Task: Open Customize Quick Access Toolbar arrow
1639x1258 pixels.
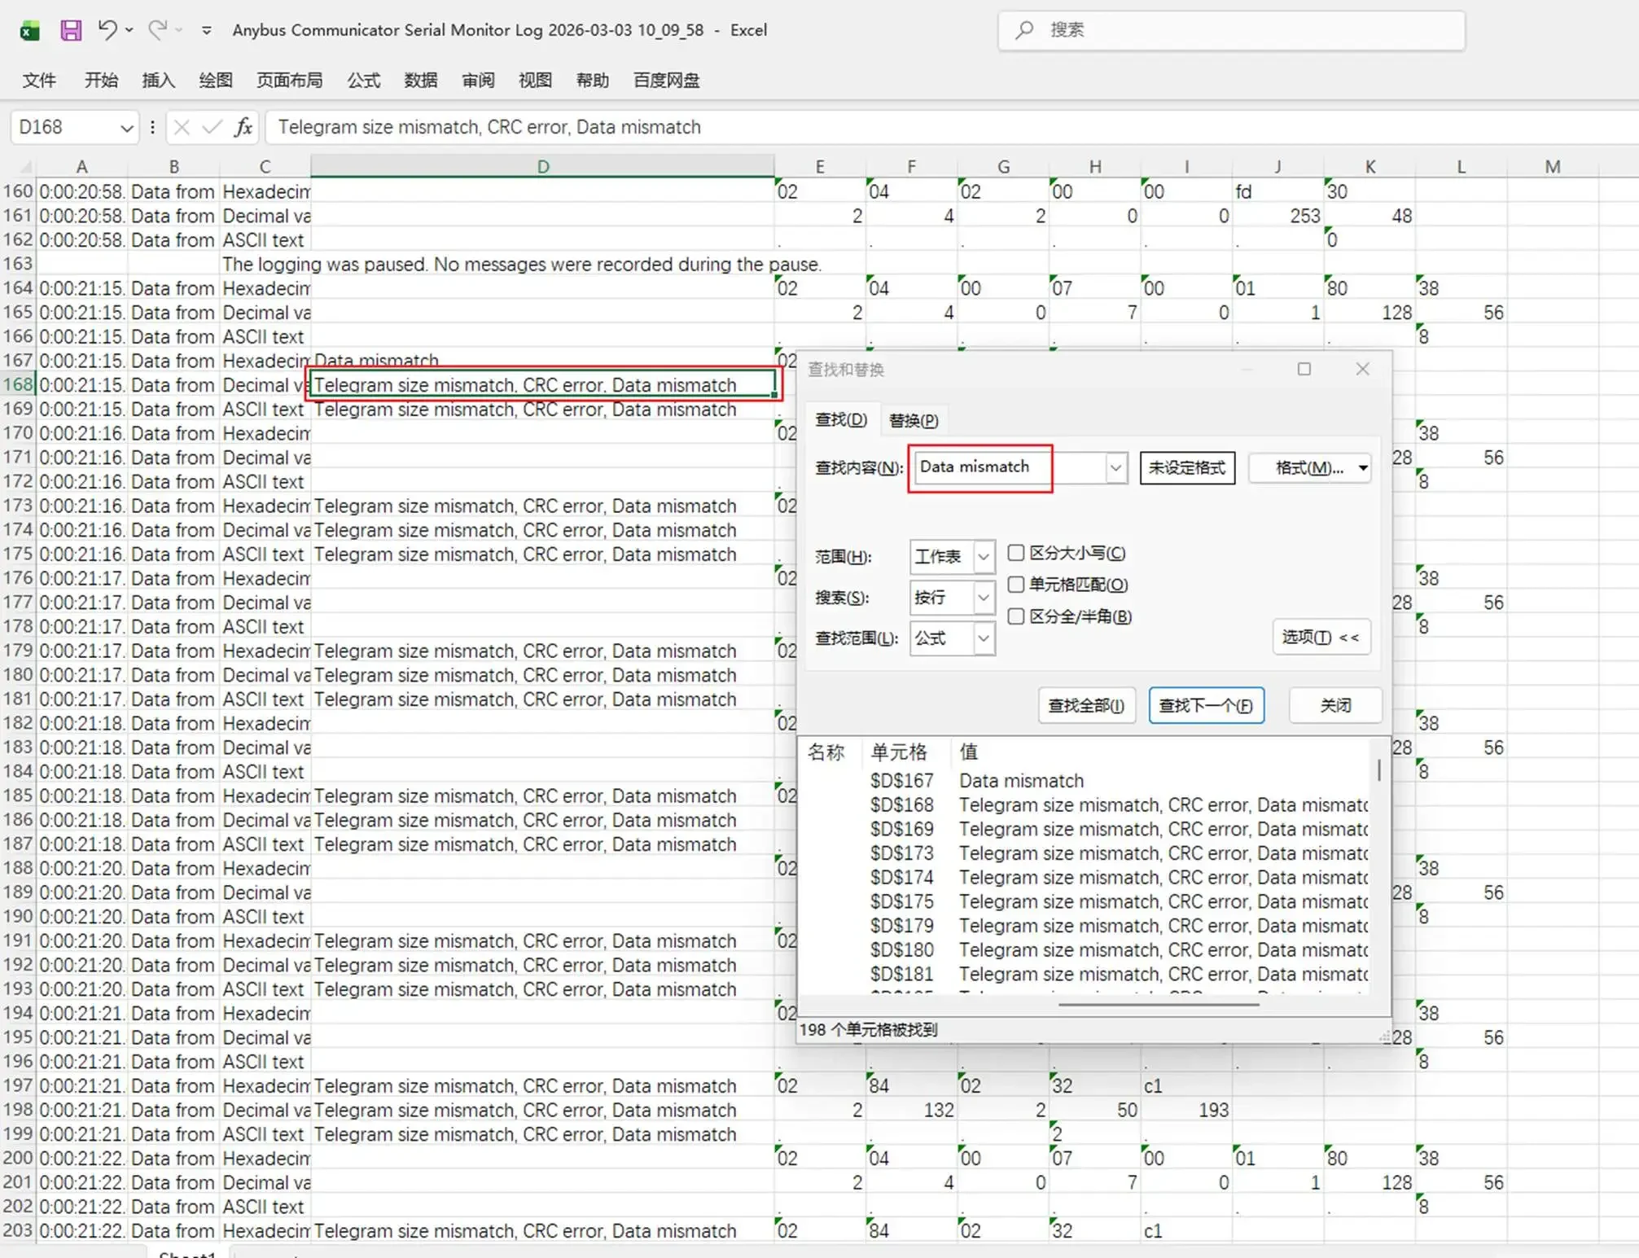Action: [207, 31]
